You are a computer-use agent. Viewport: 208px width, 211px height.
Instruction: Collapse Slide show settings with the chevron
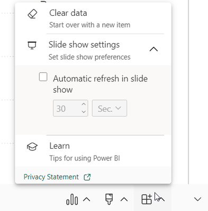[153, 49]
